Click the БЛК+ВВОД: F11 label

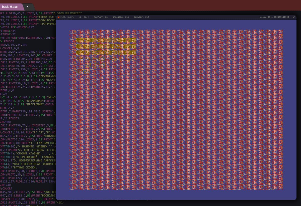tap(121, 17)
